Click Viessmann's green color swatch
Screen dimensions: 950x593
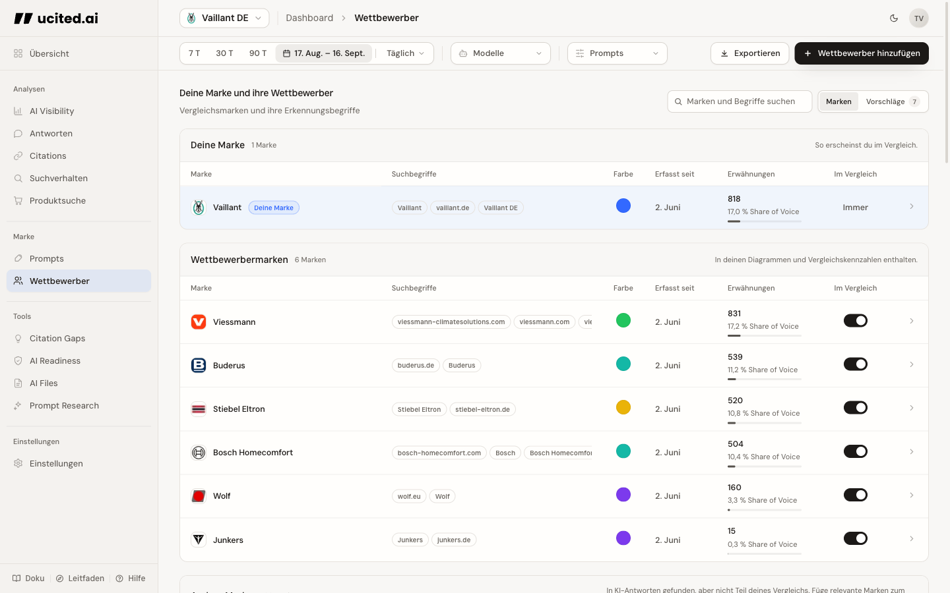tap(623, 320)
